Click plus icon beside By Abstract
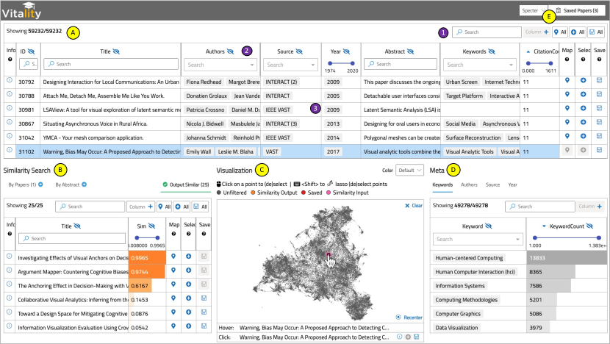 pyautogui.click(x=84, y=184)
